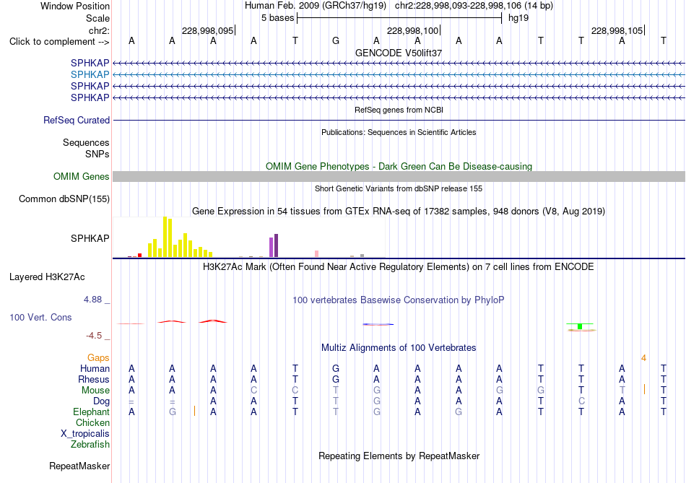Click SPHKAP label beside the GTEx expression chart
Viewport: 686px width, 483px height.
(x=90, y=238)
